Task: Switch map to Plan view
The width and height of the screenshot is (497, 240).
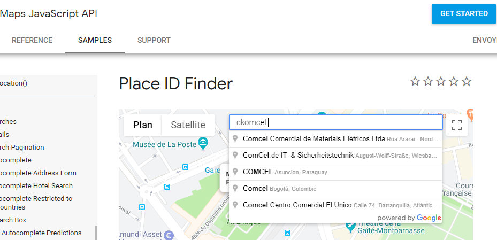Action: 143,125
